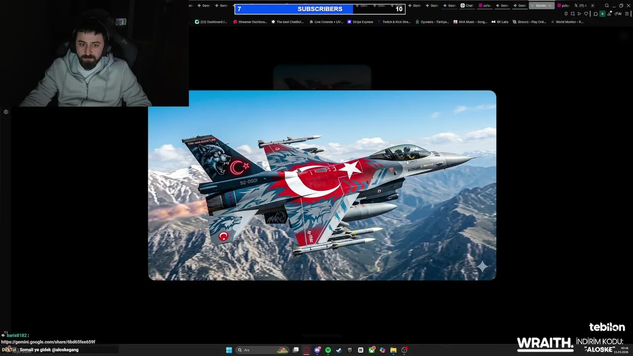Open Task View on the taskbar
This screenshot has height=356, width=633.
[296, 350]
